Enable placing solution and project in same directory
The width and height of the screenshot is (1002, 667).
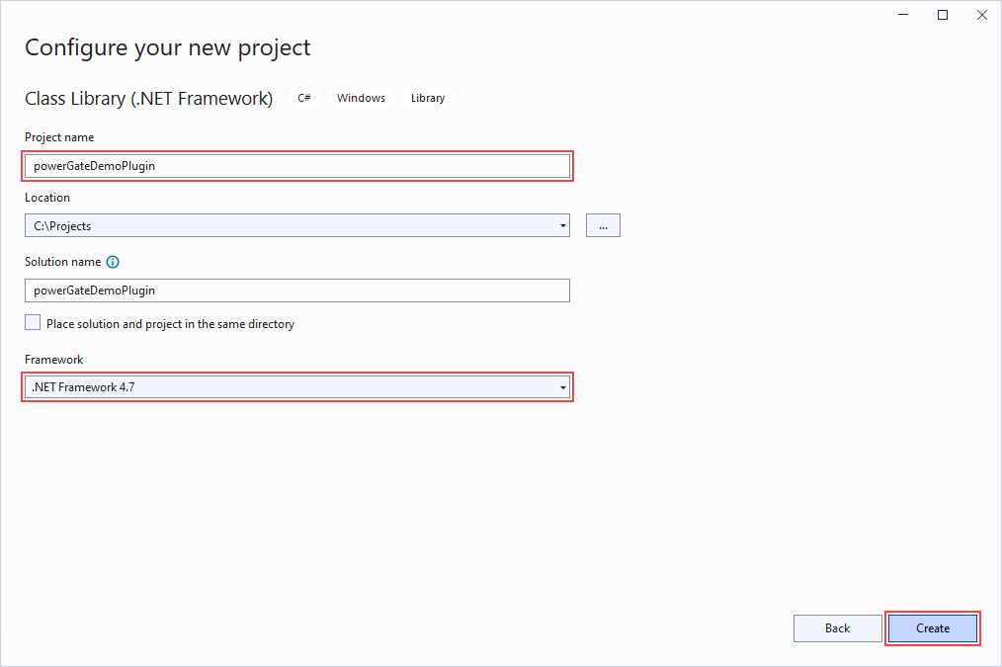tap(34, 323)
